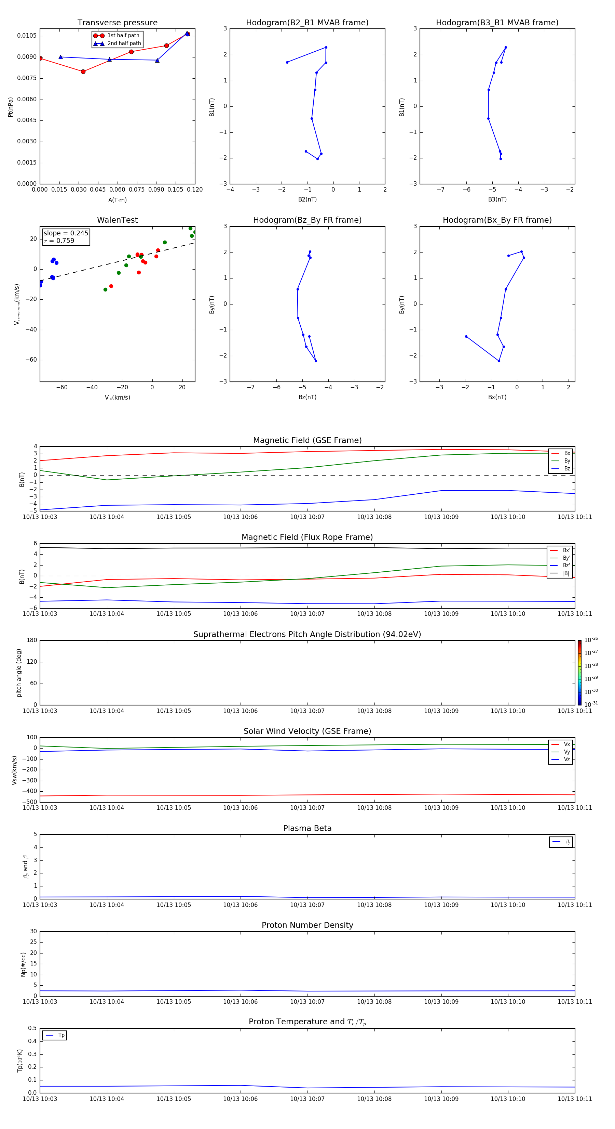Click the 'Vz' legend entry
The height and width of the screenshot is (1129, 615).
(x=561, y=760)
